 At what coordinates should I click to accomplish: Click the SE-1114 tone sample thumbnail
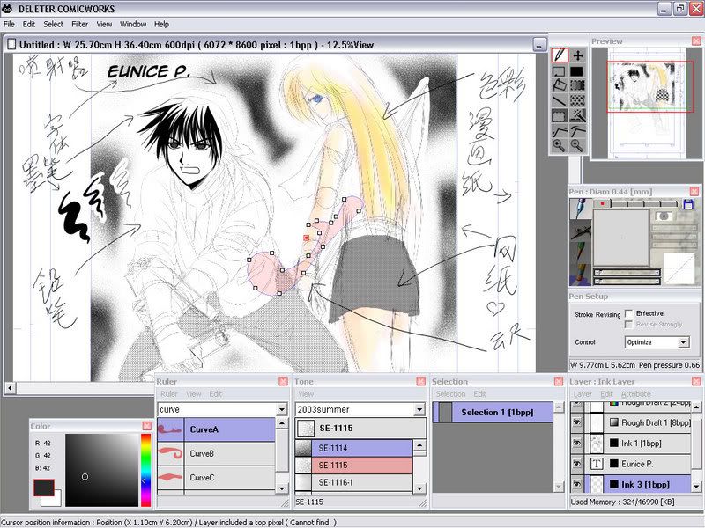pos(303,448)
